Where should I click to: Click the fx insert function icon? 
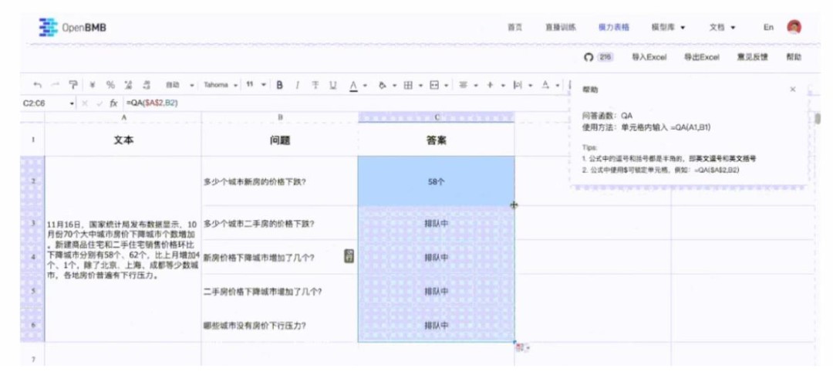(x=113, y=103)
